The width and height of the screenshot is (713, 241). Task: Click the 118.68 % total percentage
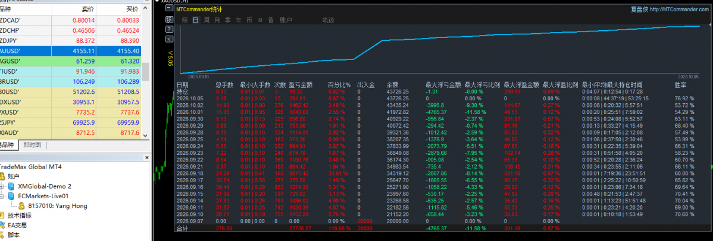pos(339,229)
